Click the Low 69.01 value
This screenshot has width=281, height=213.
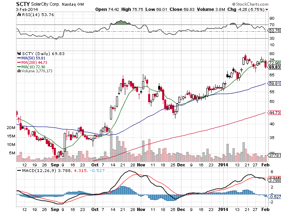click(156, 9)
